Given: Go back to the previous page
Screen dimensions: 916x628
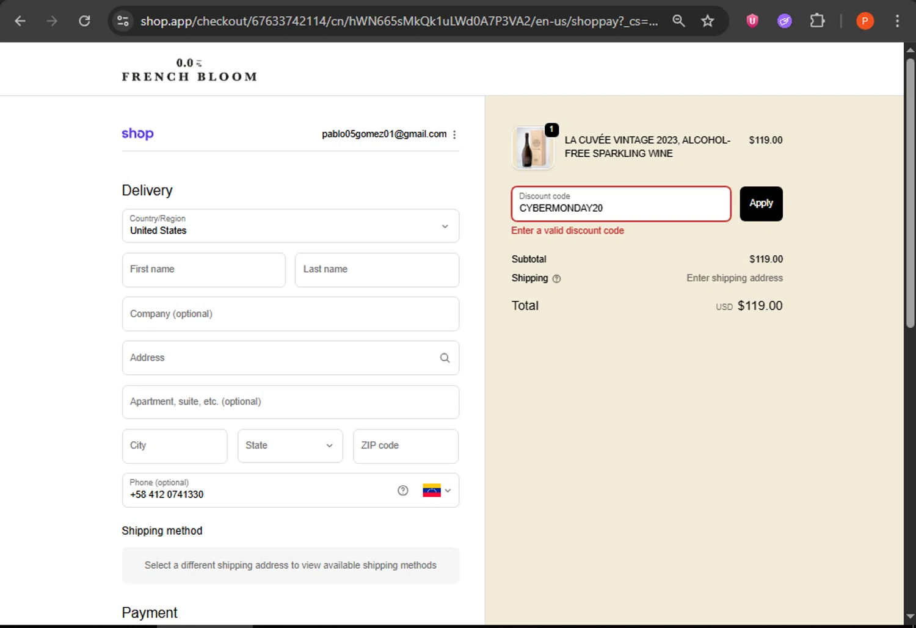Looking at the screenshot, I should click(x=20, y=21).
